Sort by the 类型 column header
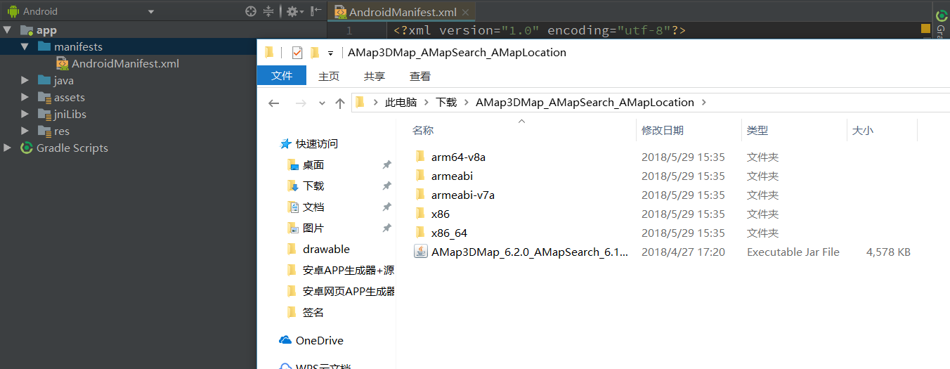This screenshot has width=950, height=369. coord(757,130)
